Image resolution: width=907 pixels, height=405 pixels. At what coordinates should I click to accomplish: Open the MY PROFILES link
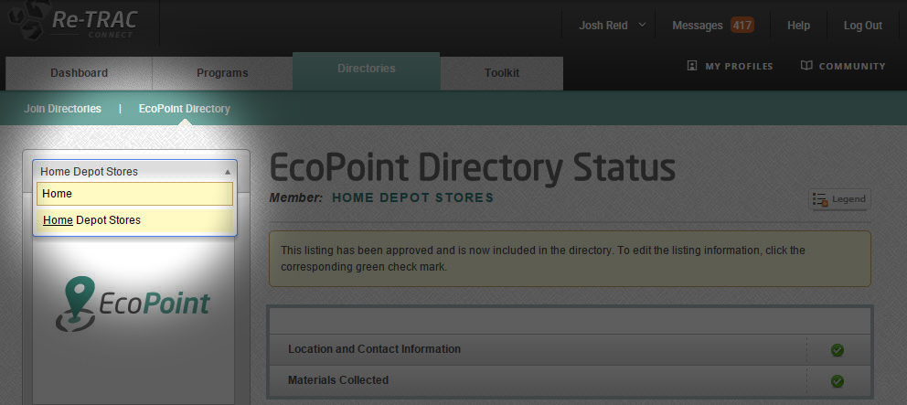point(739,66)
